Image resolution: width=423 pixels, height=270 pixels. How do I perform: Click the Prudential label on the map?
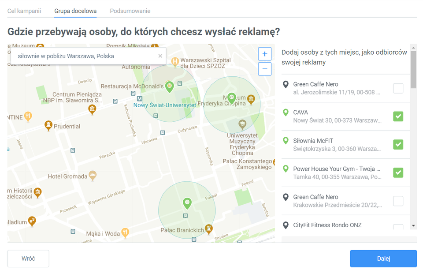(x=67, y=126)
